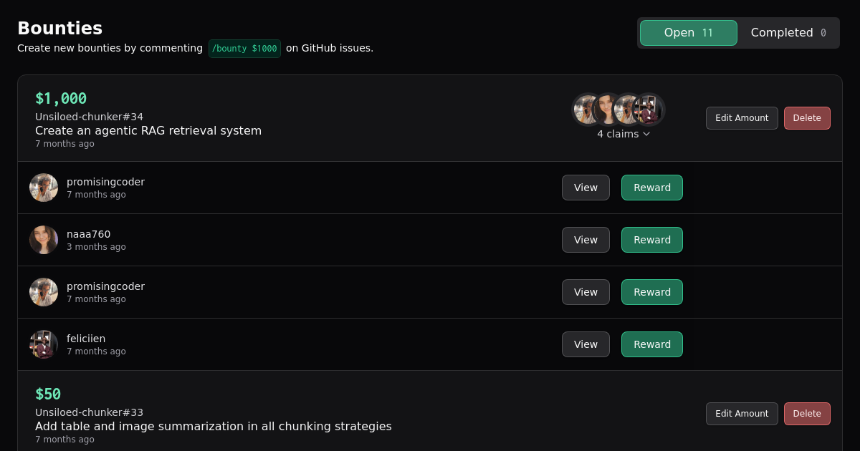Edit Amount of the $1,000 bounty
Image resolution: width=860 pixels, height=451 pixels.
tap(742, 118)
